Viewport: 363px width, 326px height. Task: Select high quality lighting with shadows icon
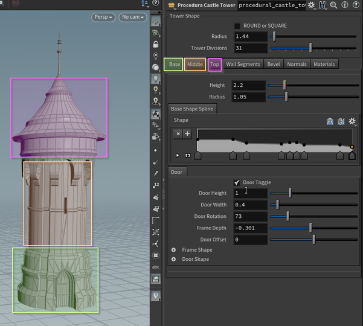tap(156, 101)
